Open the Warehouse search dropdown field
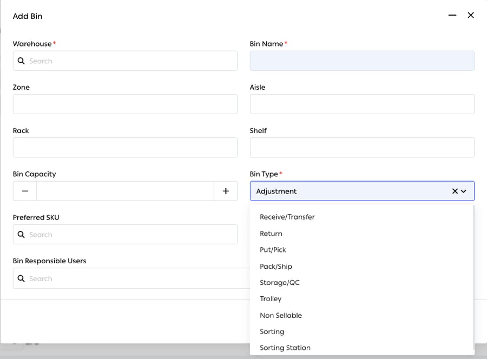 125,61
